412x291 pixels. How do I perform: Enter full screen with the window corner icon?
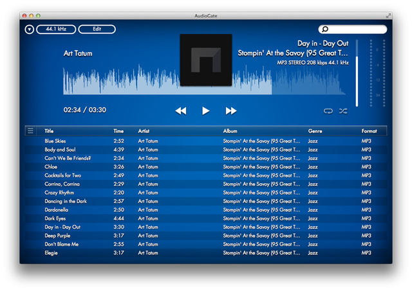[x=388, y=15]
